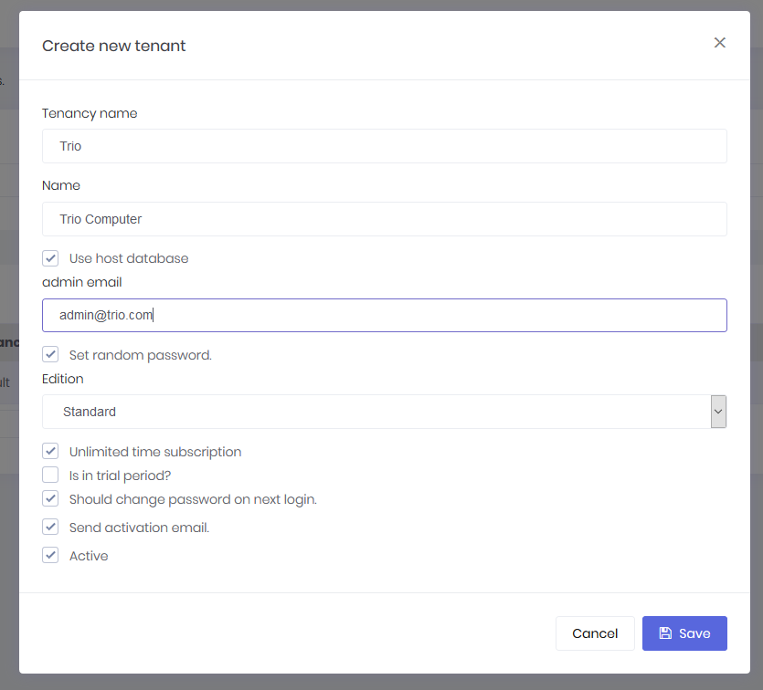Click the Set random password label
Viewport: 763px width, 690px height.
(140, 355)
